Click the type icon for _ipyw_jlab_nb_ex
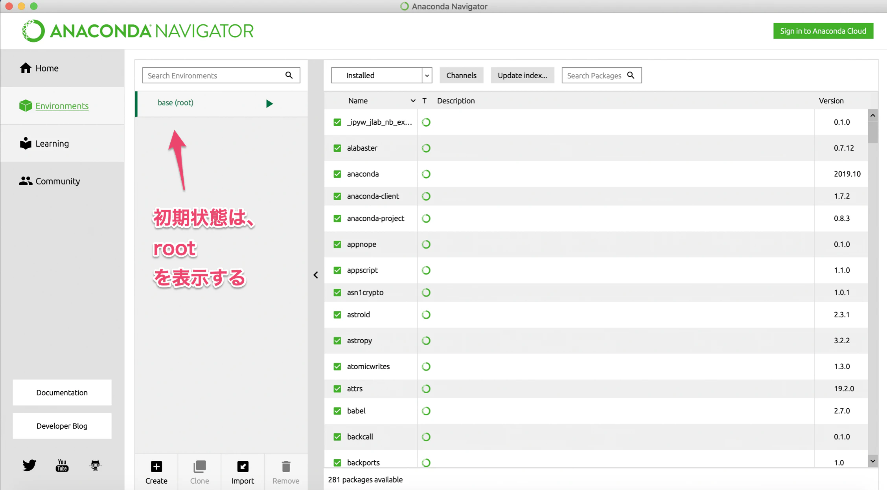 [x=426, y=122]
